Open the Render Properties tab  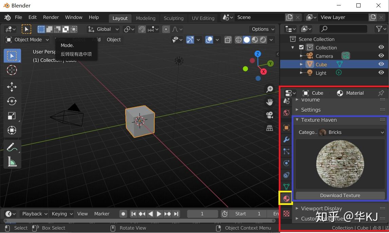pos(286,101)
